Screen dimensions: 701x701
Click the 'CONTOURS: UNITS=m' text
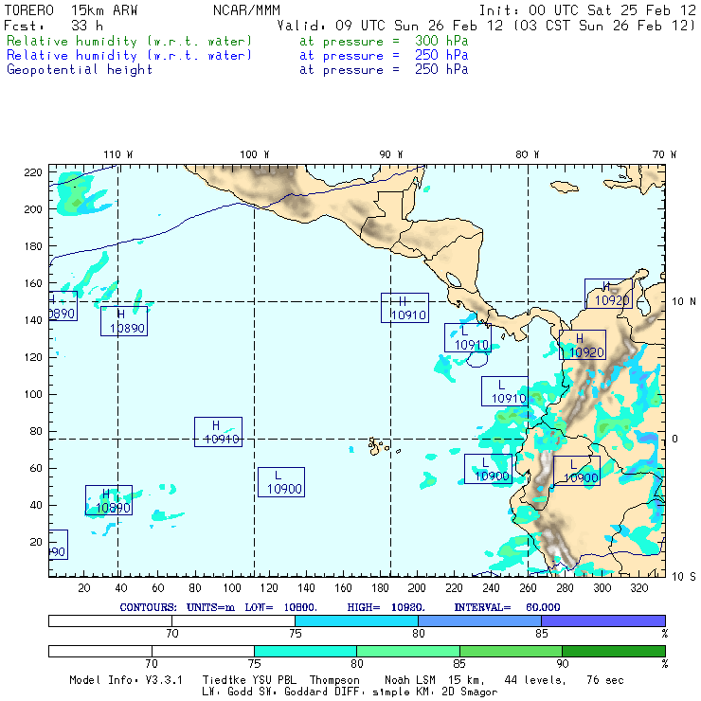tap(177, 607)
